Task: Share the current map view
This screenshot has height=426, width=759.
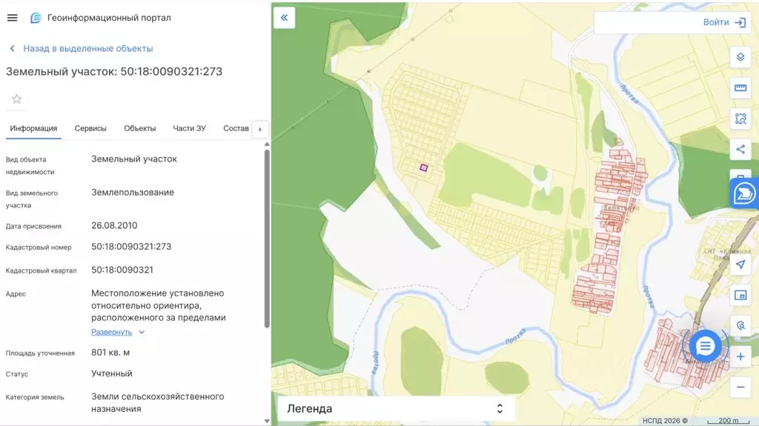Action: 740,149
